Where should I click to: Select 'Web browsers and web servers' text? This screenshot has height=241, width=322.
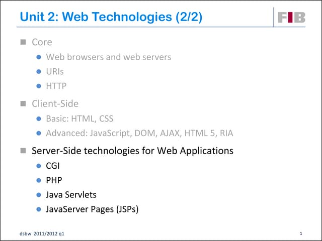[x=108, y=57]
